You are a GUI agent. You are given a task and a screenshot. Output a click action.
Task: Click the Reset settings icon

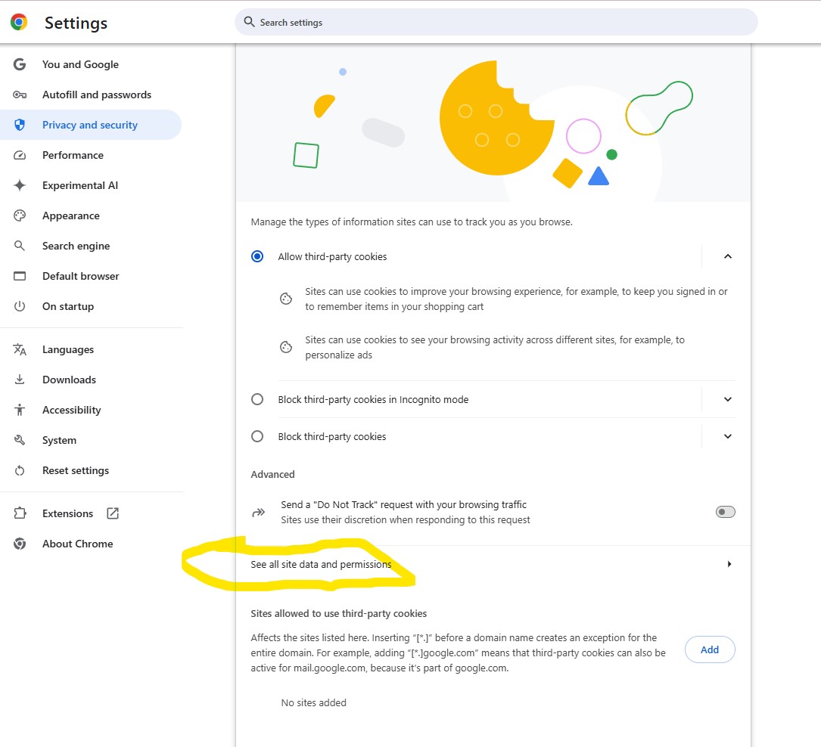point(20,470)
